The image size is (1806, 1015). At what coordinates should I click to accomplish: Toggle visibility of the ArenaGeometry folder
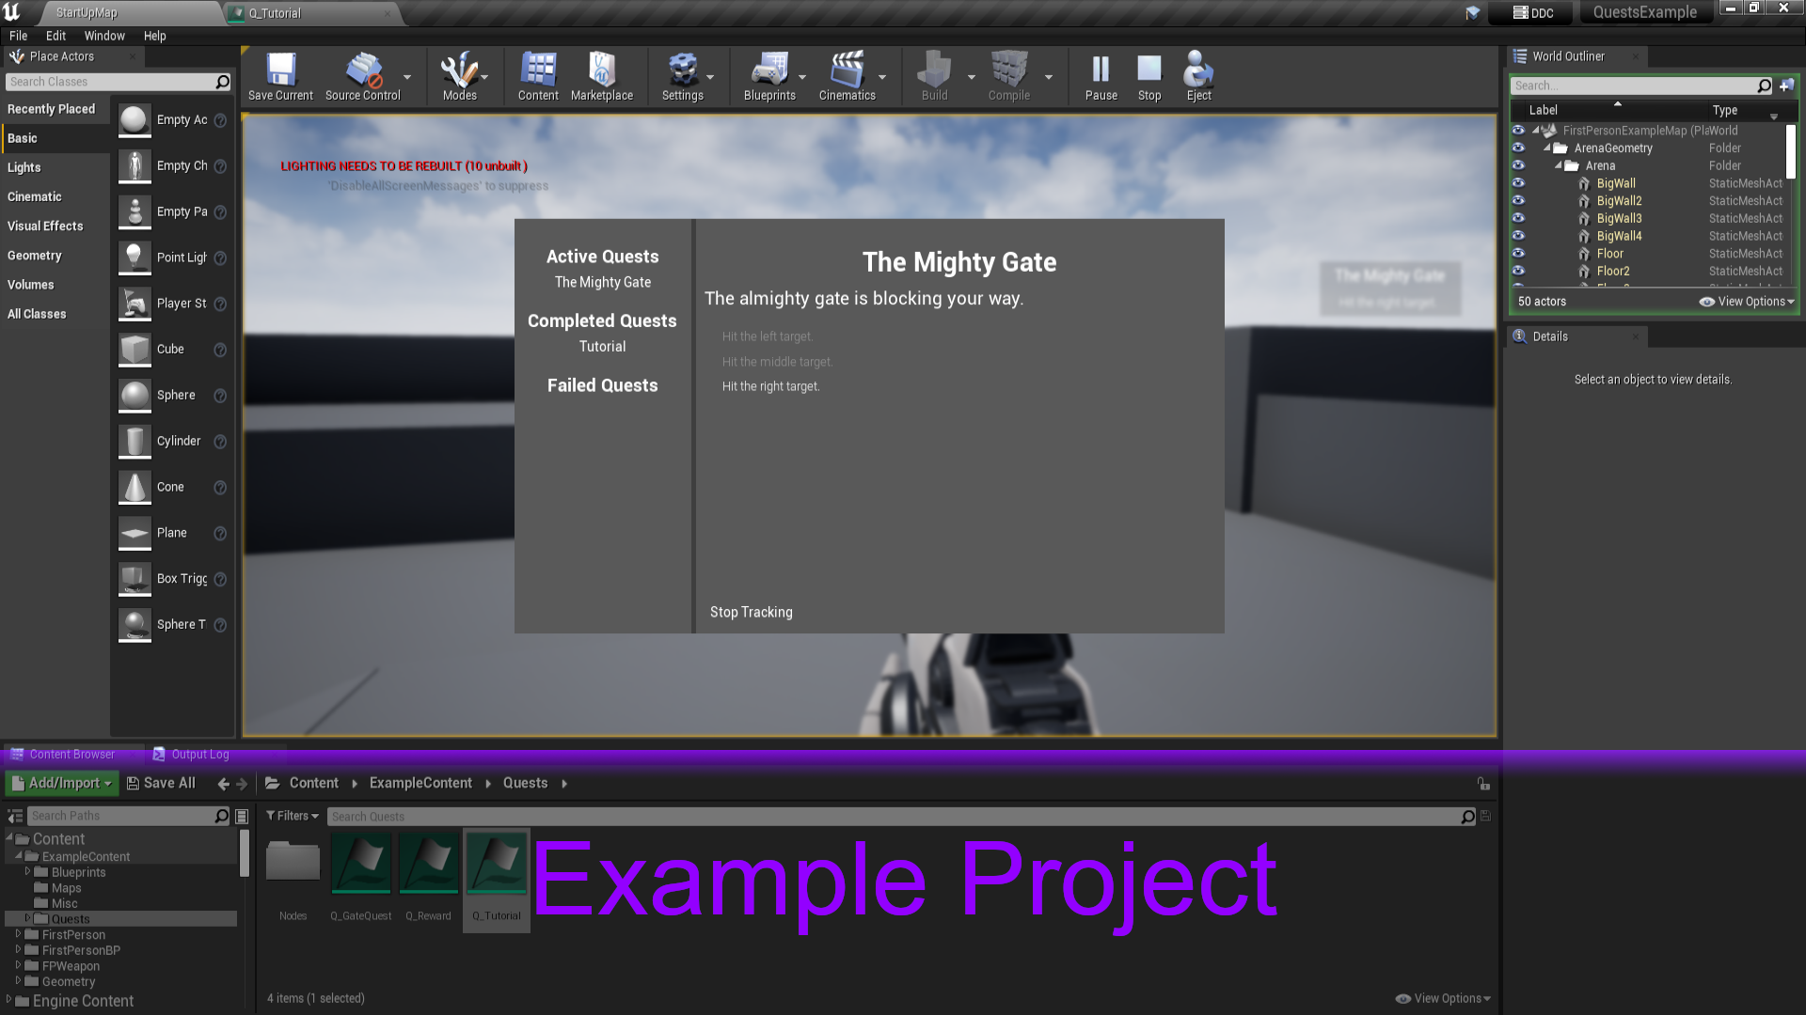(x=1520, y=148)
